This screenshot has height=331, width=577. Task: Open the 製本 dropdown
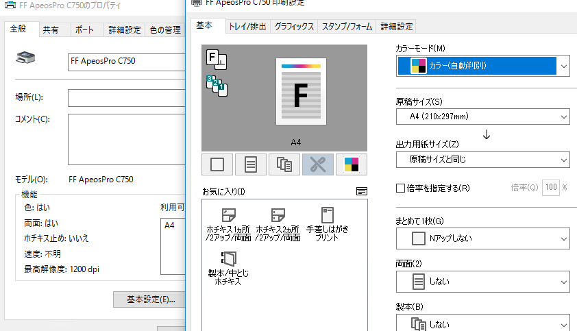pos(483,323)
